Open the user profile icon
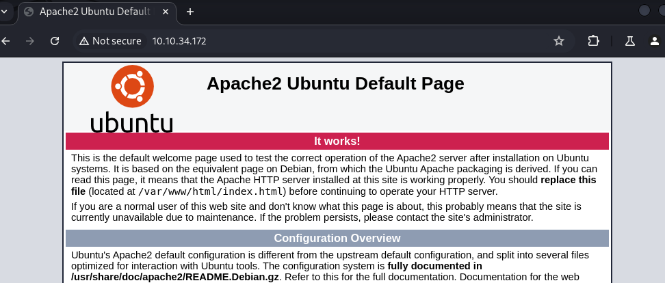Screen dimensions: 665x283 (x=655, y=41)
